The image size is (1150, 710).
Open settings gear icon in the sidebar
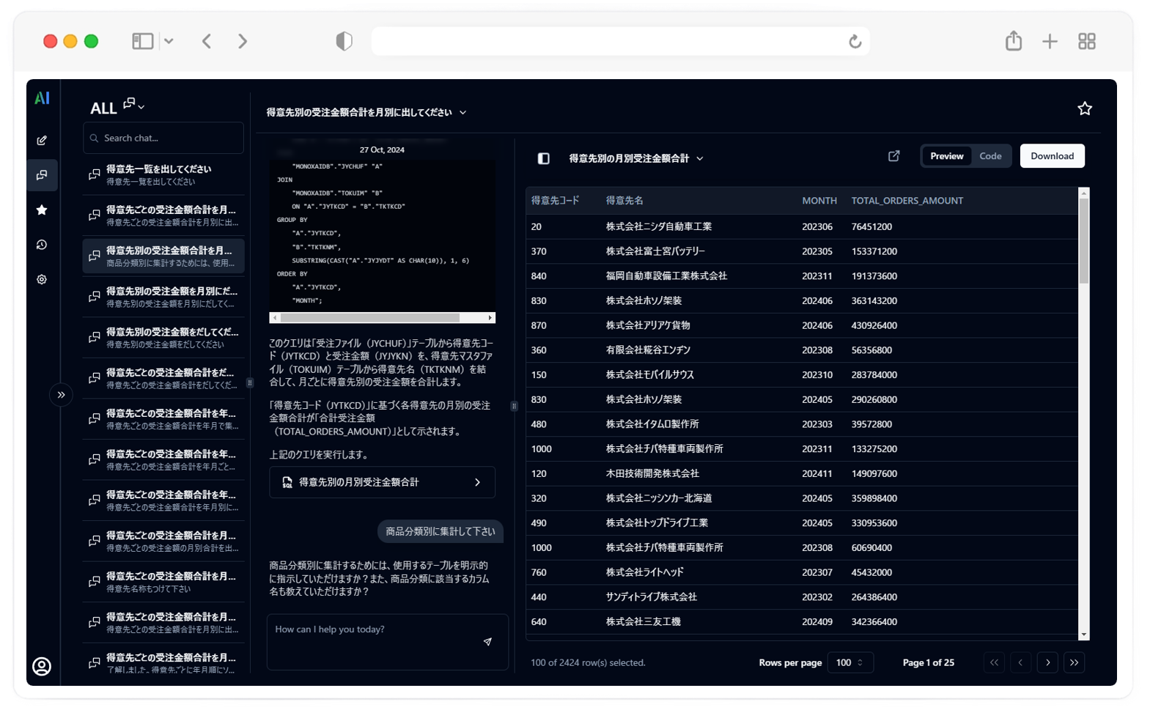pos(42,279)
